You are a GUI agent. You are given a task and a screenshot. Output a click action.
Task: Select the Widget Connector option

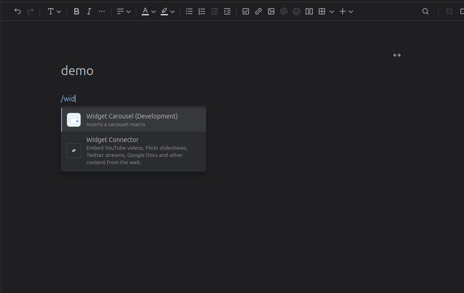[x=134, y=151]
